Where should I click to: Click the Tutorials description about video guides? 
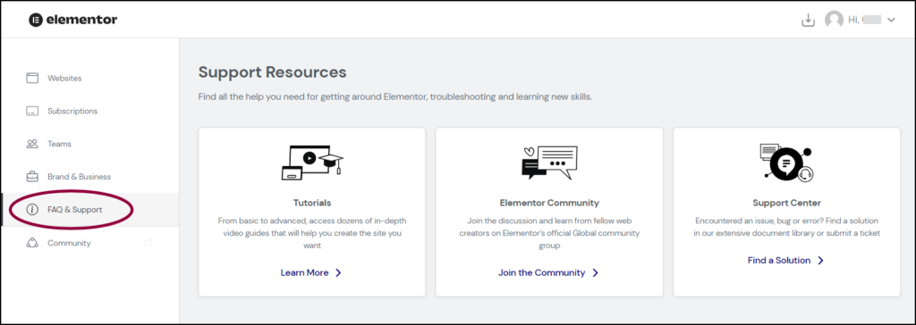point(312,233)
